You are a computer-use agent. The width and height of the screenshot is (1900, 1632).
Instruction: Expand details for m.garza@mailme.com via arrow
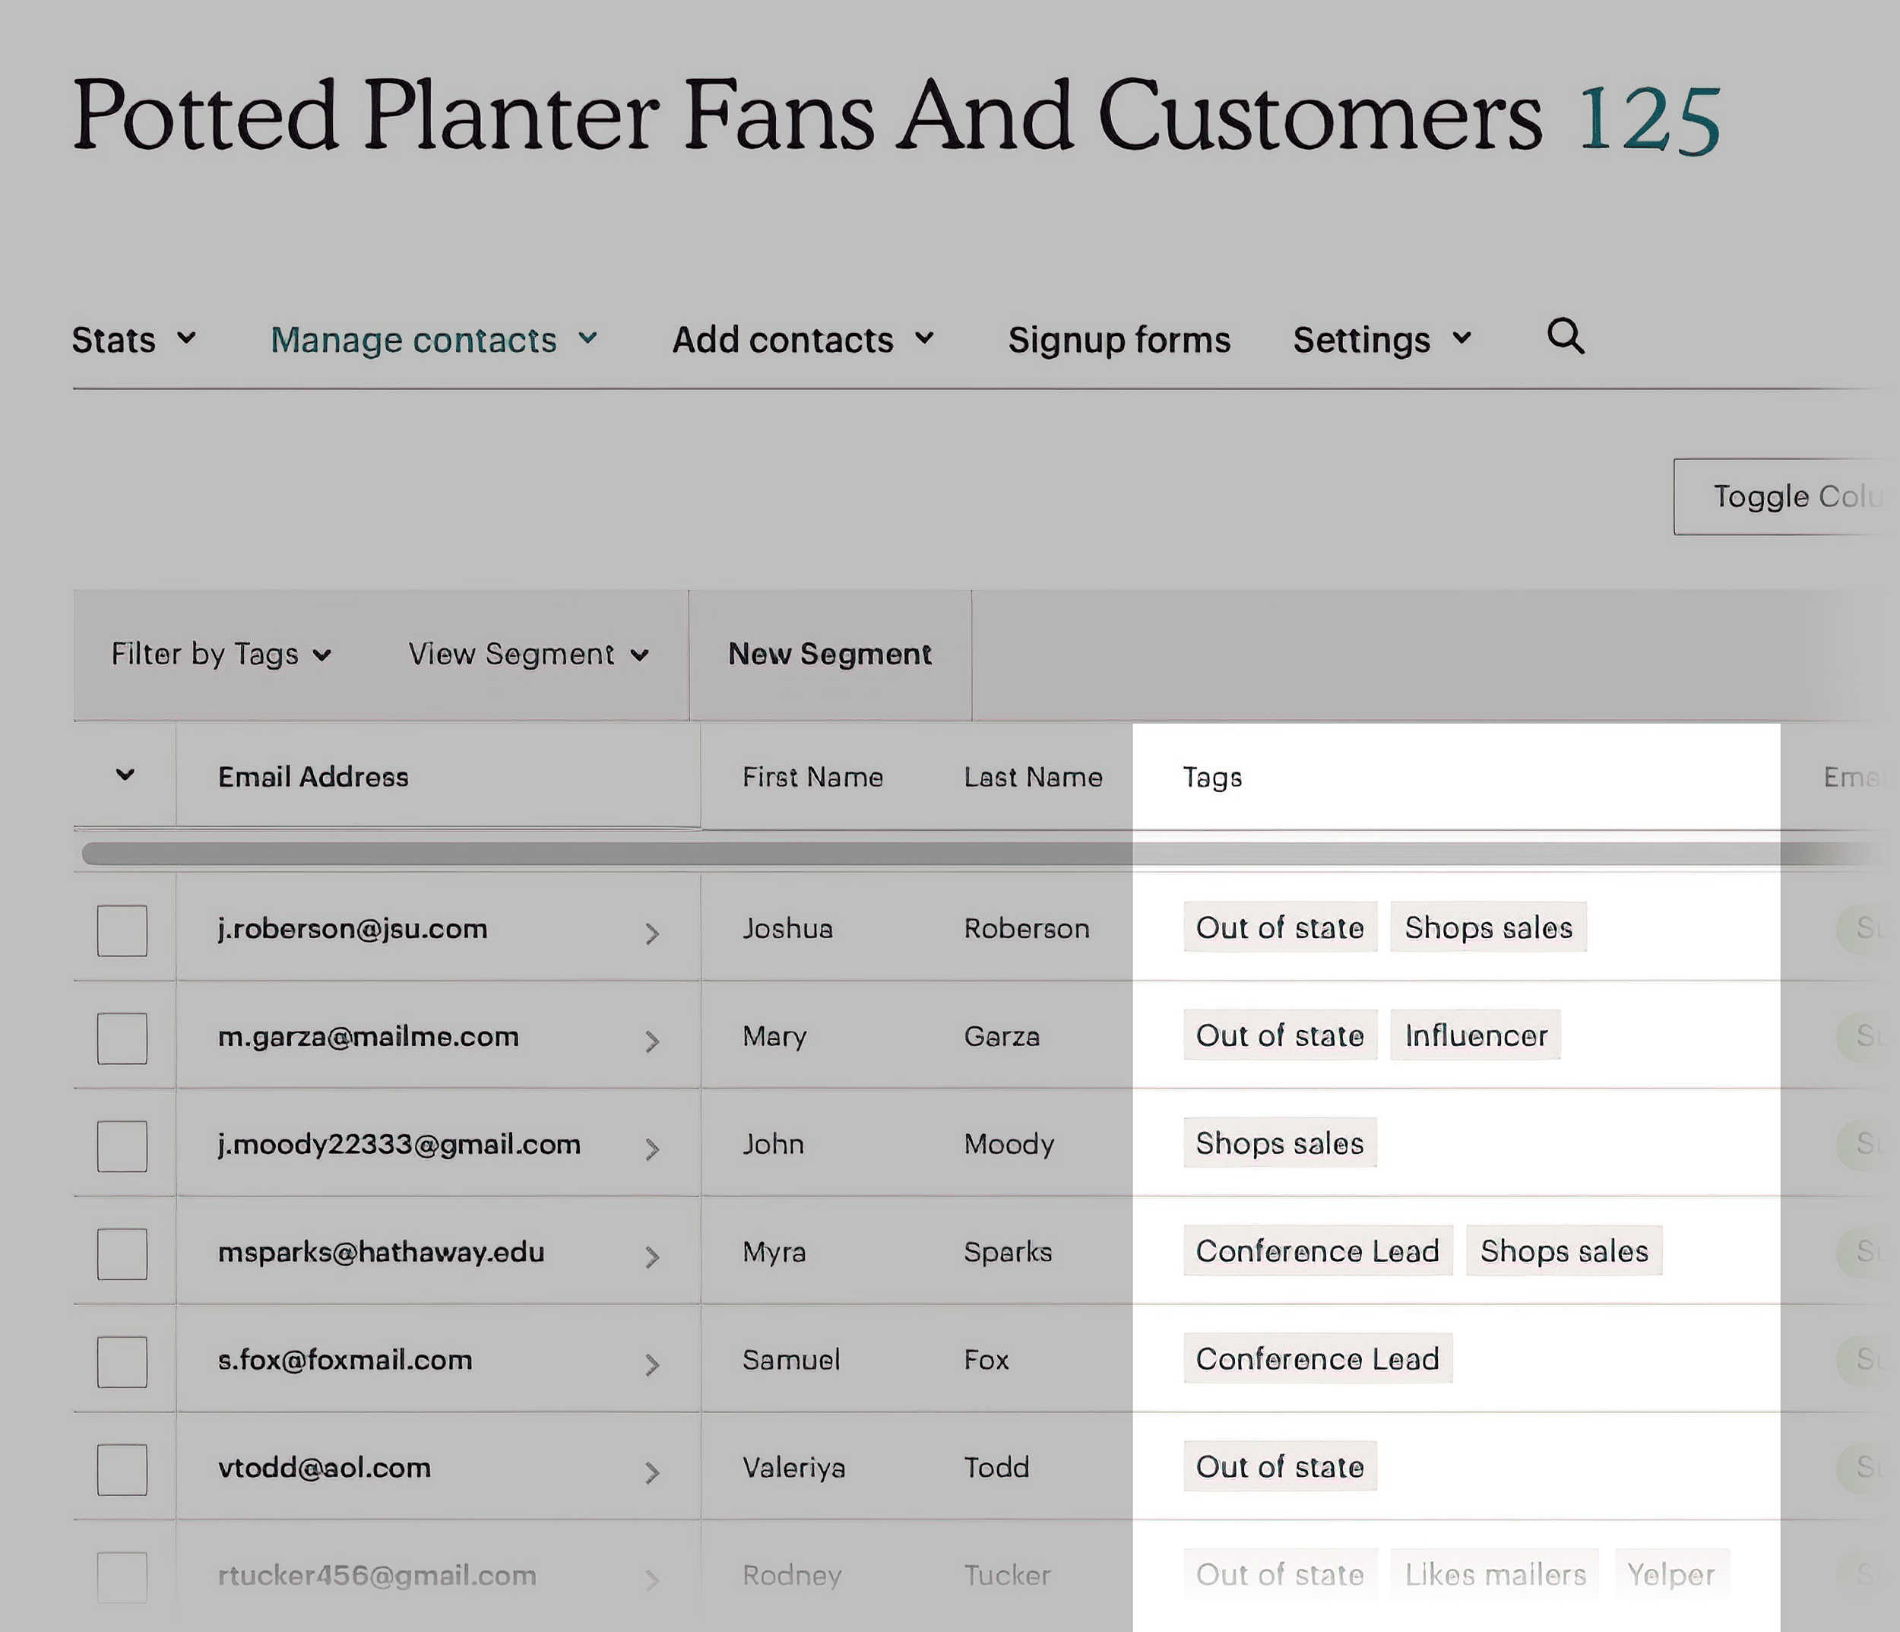point(653,1041)
